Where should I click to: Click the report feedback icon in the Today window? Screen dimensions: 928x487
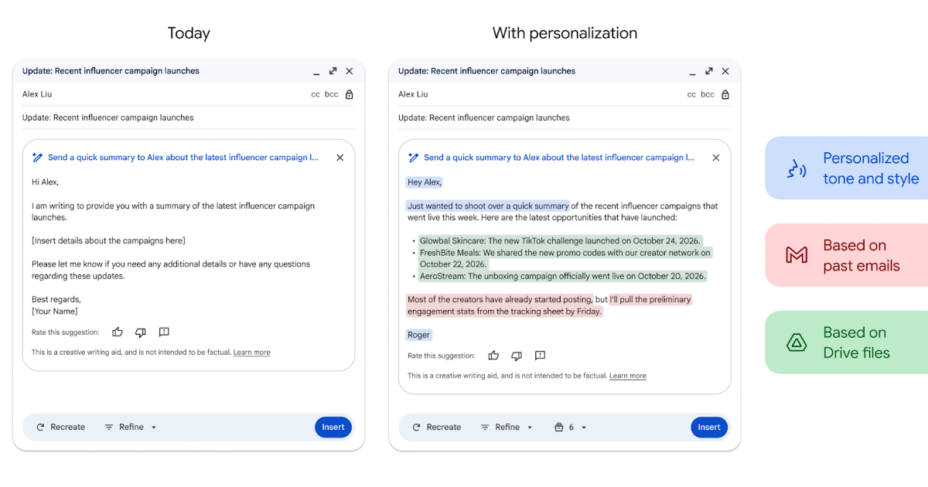point(164,332)
